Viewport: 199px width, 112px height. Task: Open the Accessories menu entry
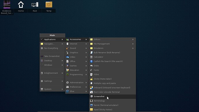point(77,39)
